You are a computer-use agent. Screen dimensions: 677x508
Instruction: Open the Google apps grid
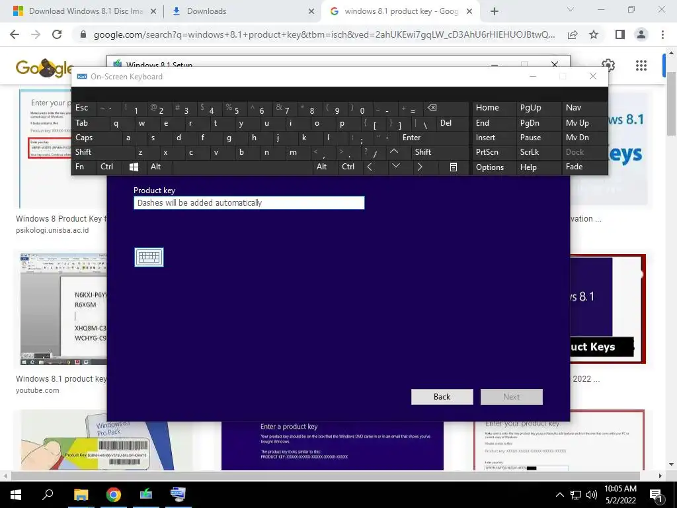[x=641, y=65]
